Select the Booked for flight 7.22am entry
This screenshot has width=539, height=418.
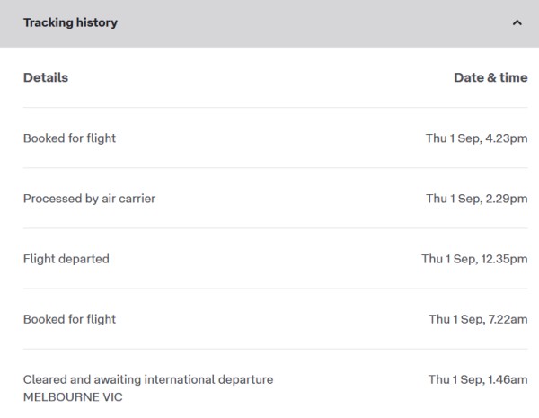click(x=69, y=319)
